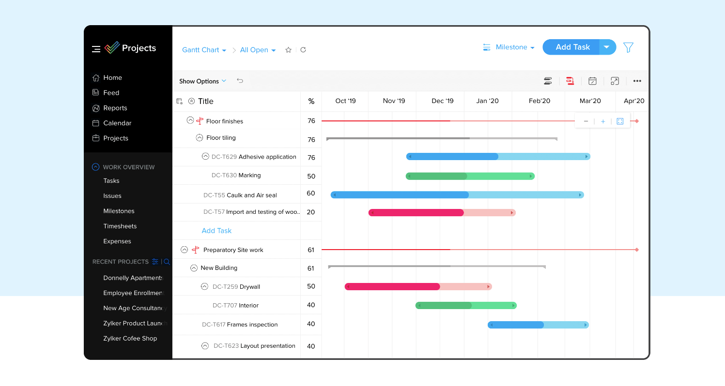Open the Add Task dropdown arrow

pyautogui.click(x=607, y=47)
